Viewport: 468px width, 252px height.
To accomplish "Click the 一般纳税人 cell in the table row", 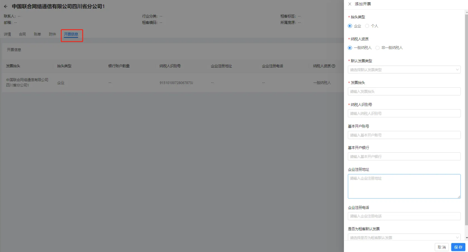I will pyautogui.click(x=322, y=83).
